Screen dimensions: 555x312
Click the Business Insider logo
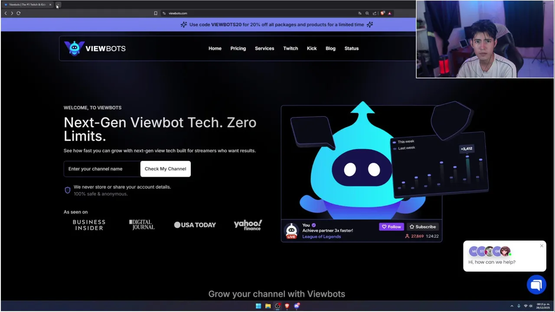pyautogui.click(x=89, y=224)
